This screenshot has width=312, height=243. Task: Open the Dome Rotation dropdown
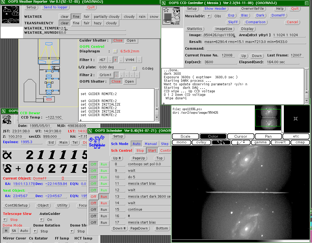click(35, 231)
